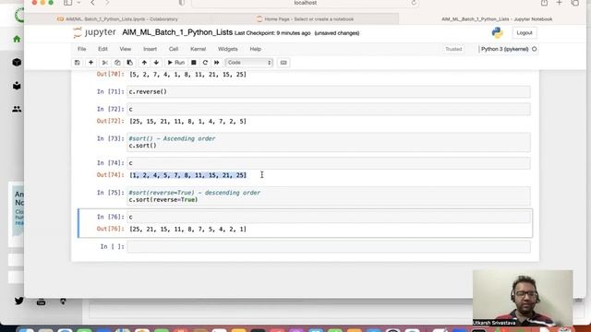Go forward in browser history
Viewport: 591px width, 332px height.
[x=107, y=3]
